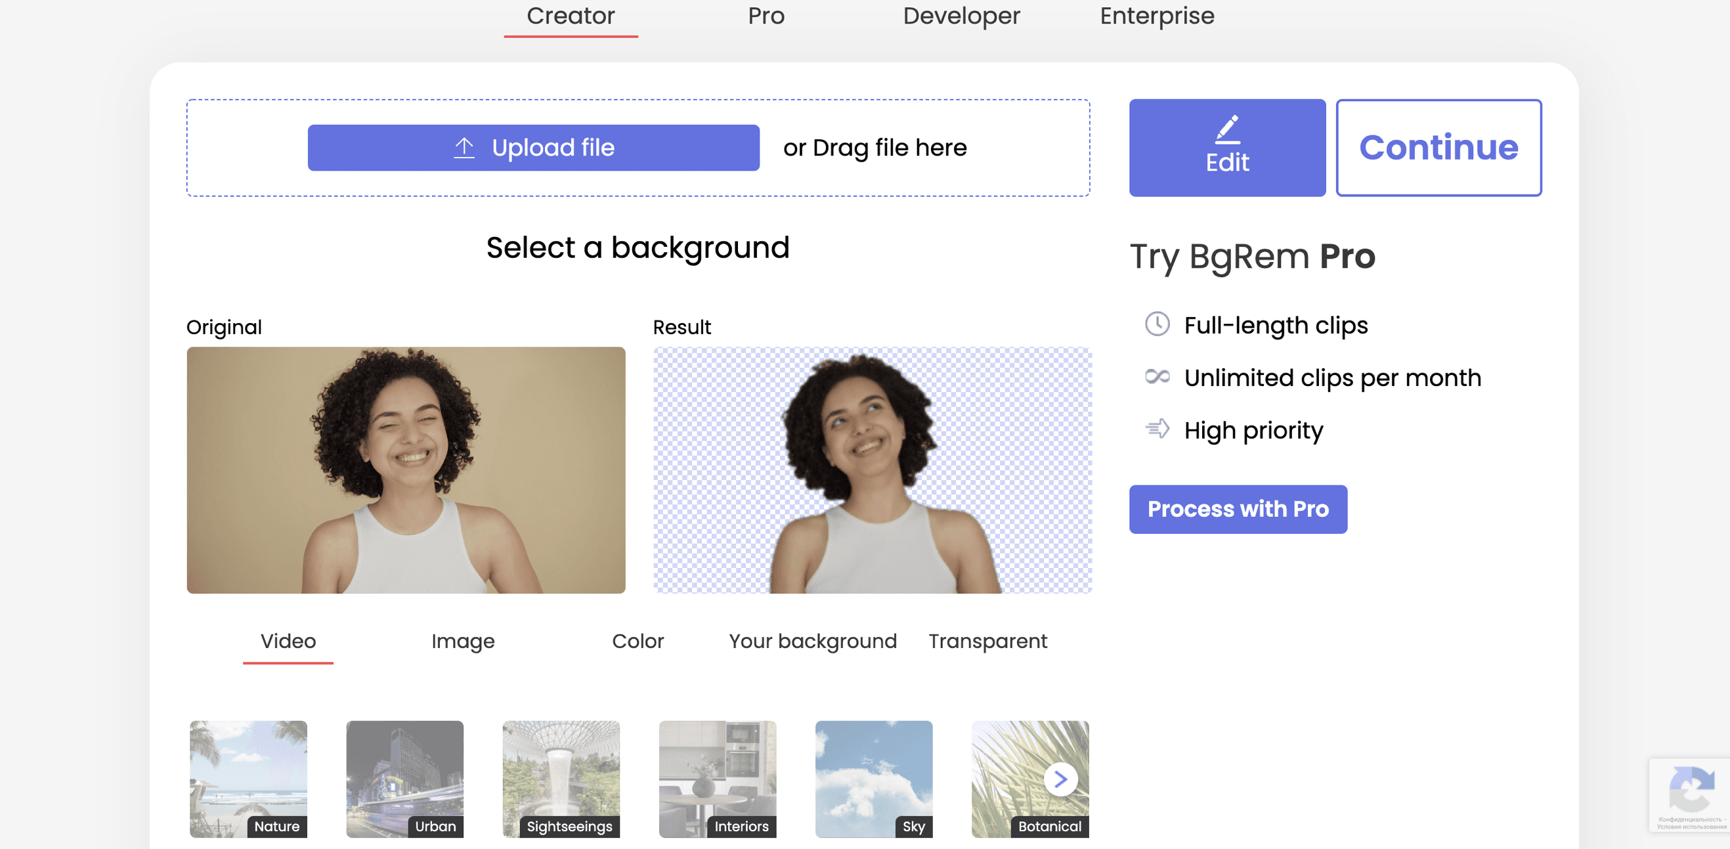Switch to the Creator tab
1730x849 pixels.
[571, 16]
